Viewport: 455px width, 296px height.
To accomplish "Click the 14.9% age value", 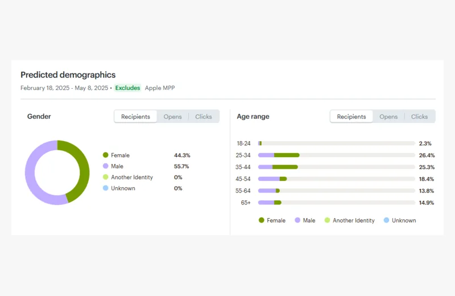I will (426, 203).
